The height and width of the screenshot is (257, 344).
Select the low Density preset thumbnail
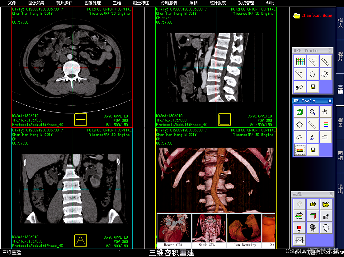coord(244,231)
